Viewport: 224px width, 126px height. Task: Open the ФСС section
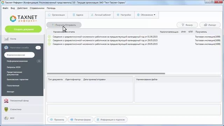22,118
